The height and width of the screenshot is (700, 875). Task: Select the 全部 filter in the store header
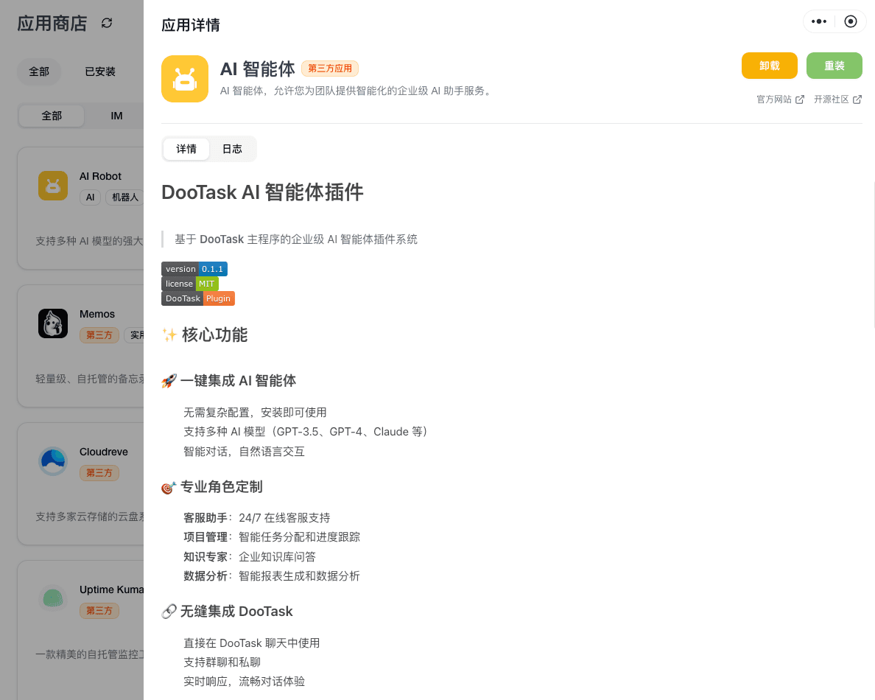click(39, 71)
